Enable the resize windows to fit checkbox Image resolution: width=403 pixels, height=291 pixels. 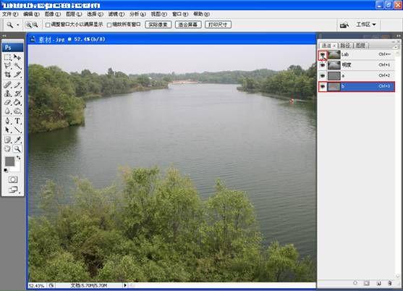pos(48,25)
